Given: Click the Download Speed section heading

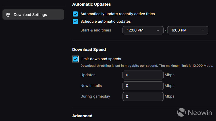Looking at the screenshot, I should tap(89, 50).
